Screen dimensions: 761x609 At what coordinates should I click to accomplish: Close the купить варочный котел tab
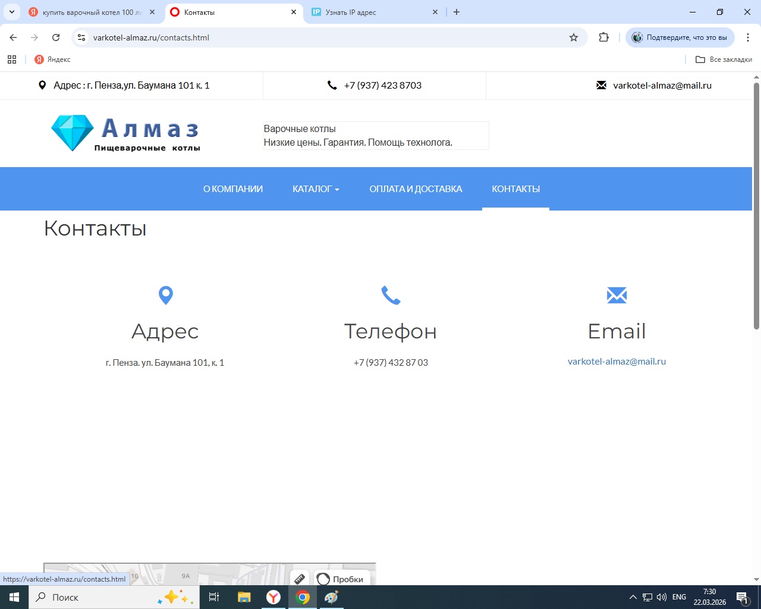pyautogui.click(x=152, y=12)
